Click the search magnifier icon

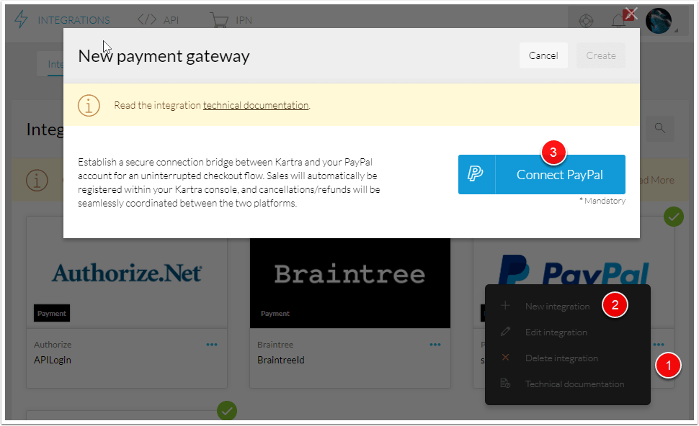pyautogui.click(x=659, y=128)
